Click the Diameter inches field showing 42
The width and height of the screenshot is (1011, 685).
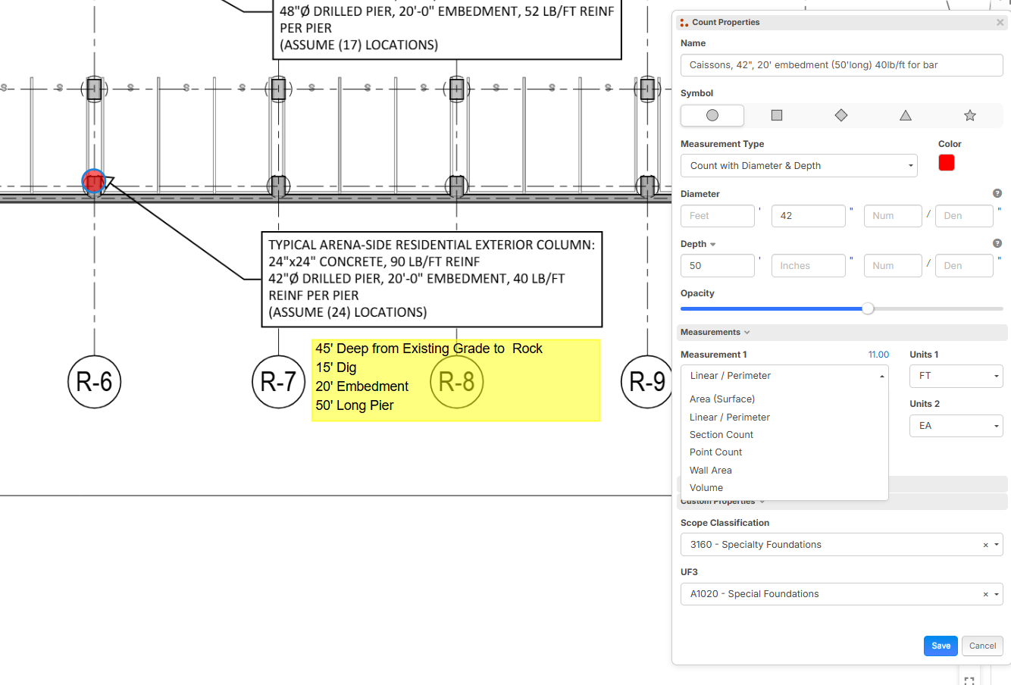809,216
